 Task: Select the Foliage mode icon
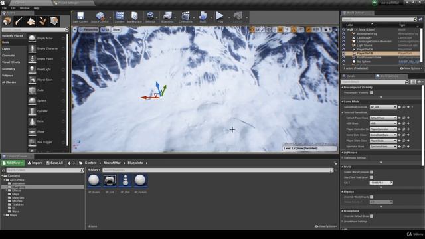(x=42, y=21)
